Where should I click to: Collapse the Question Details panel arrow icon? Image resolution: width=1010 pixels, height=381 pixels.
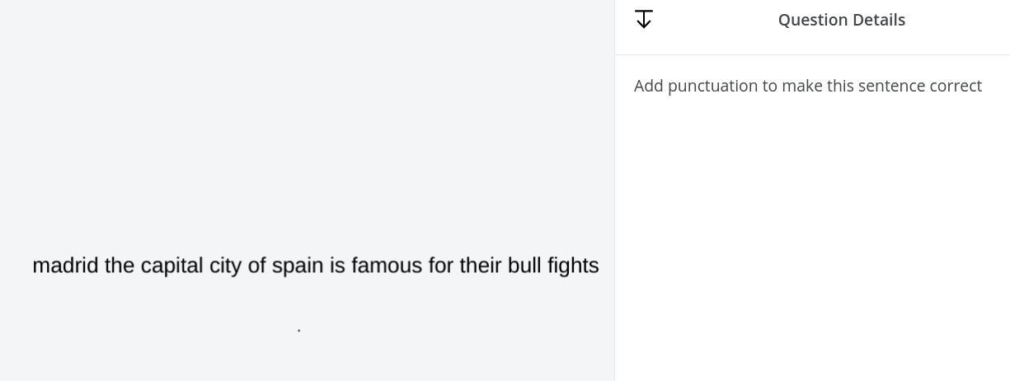point(644,19)
